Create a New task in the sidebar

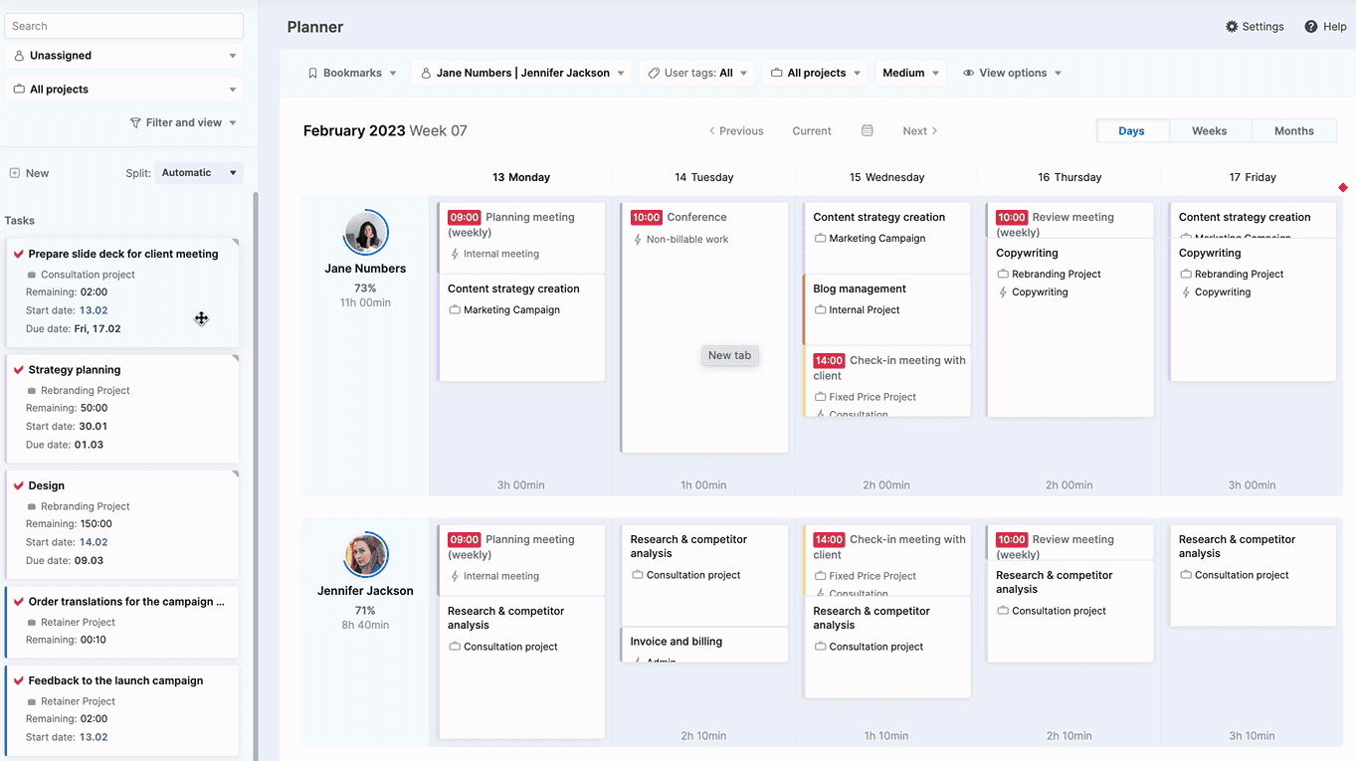29,173
